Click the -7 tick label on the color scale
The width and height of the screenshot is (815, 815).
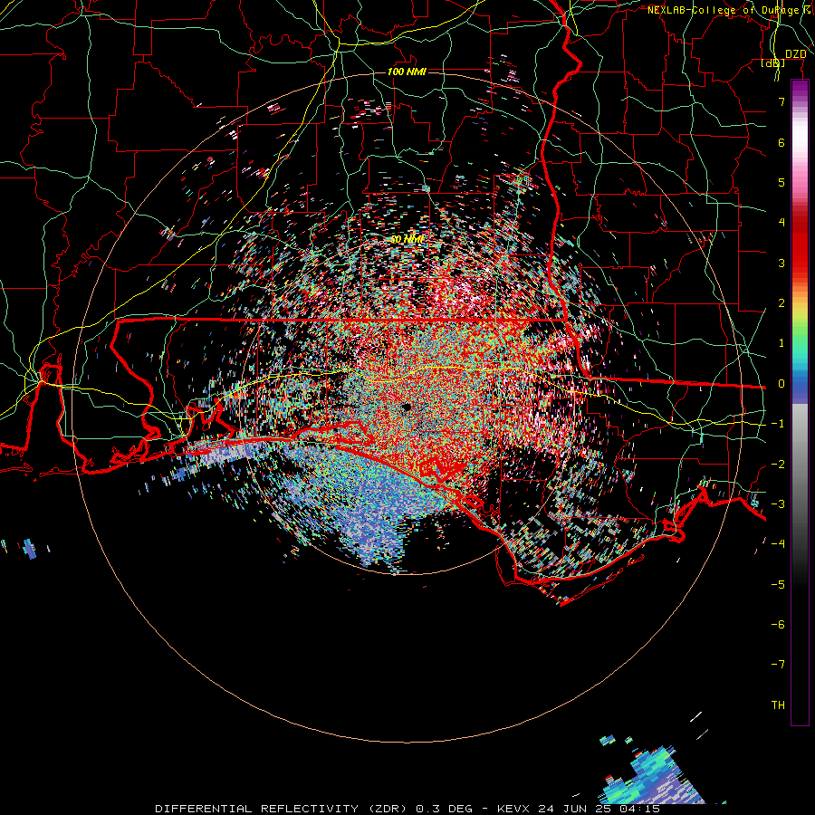[778, 665]
